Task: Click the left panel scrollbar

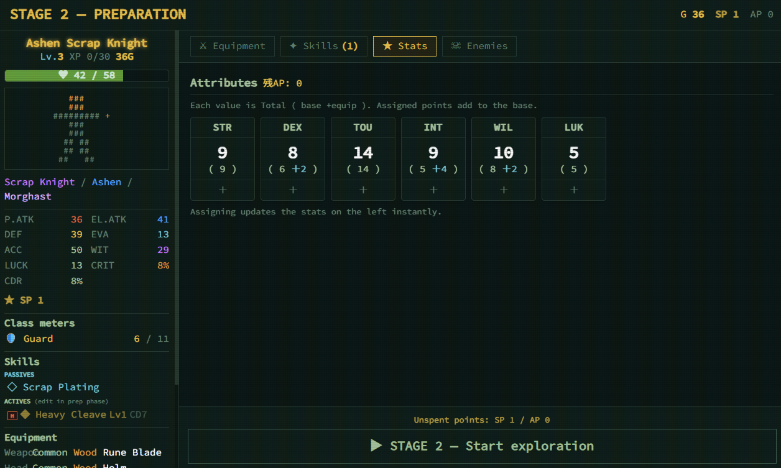Action: coord(177,208)
